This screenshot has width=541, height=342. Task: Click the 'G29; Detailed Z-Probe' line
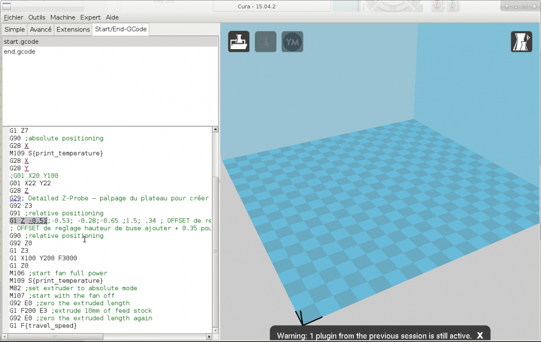click(109, 198)
